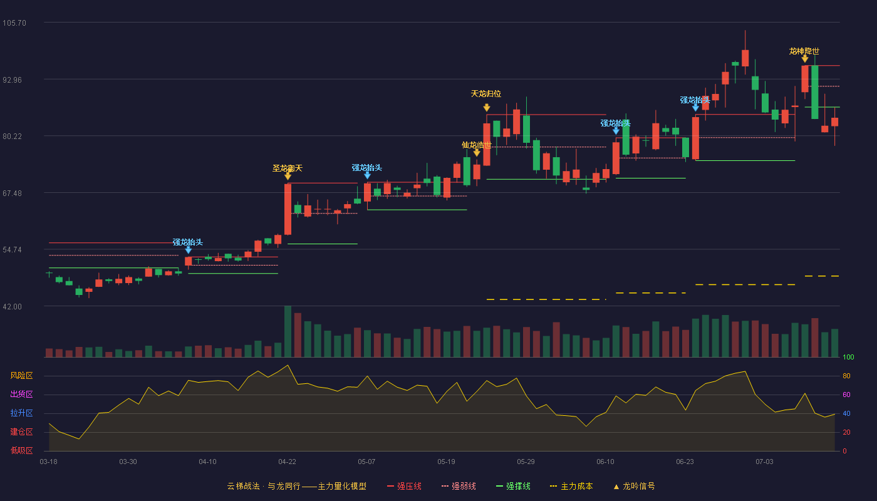Screen dimensions: 877x501
Task: Click the 龙吟信号 triangle icon in legend
Action: point(616,487)
